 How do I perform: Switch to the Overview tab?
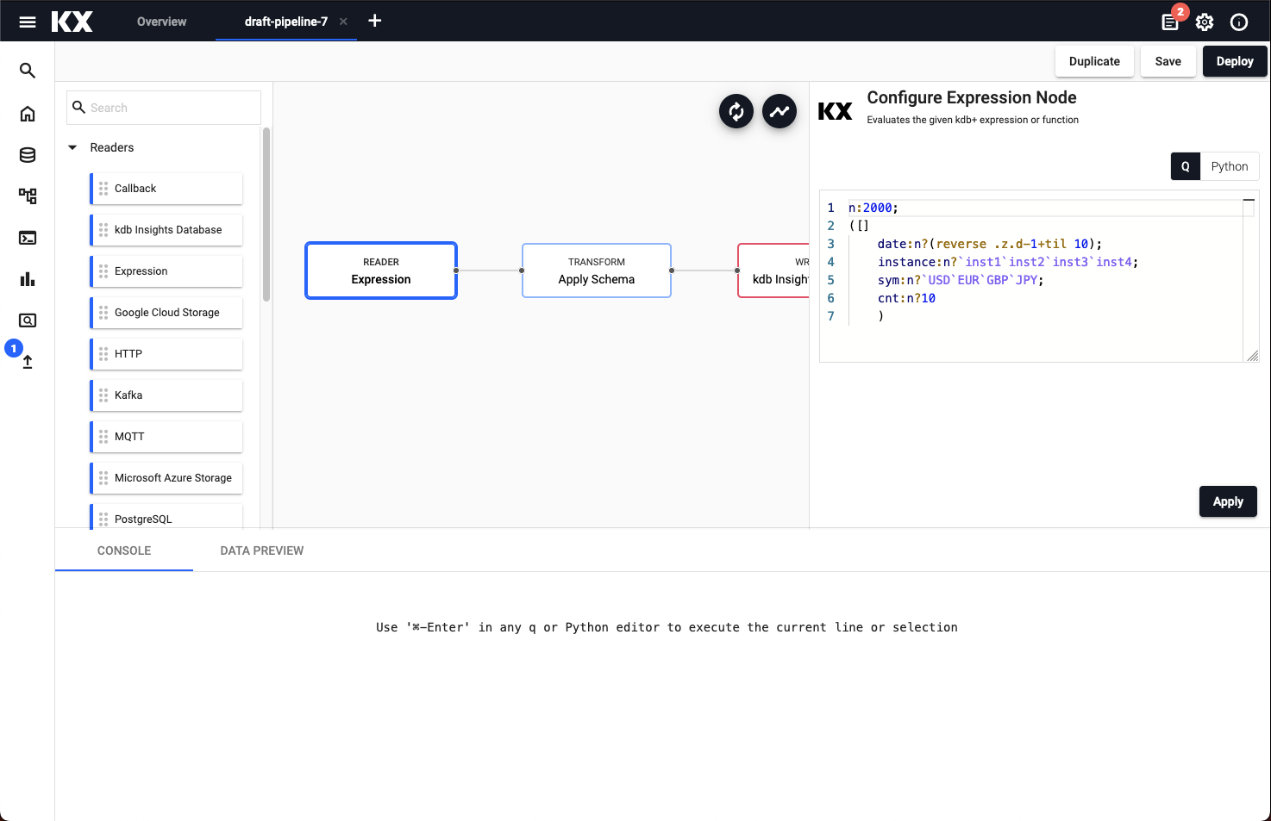(161, 22)
